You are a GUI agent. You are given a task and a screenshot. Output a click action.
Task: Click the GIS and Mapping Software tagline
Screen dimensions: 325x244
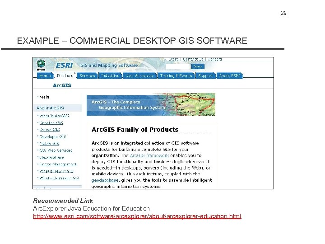pos(109,66)
